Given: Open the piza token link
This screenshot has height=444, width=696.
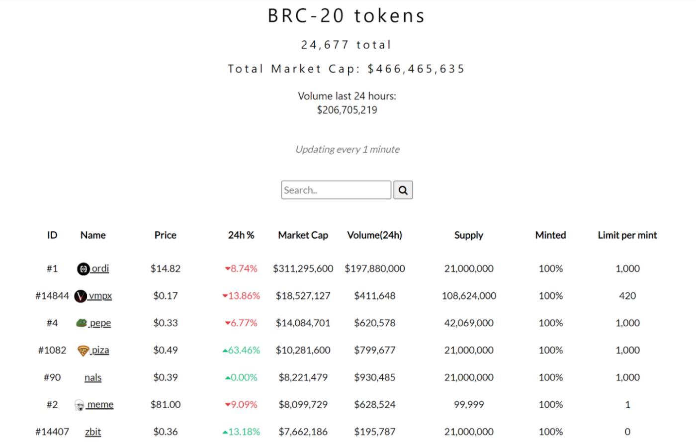Looking at the screenshot, I should pyautogui.click(x=100, y=350).
